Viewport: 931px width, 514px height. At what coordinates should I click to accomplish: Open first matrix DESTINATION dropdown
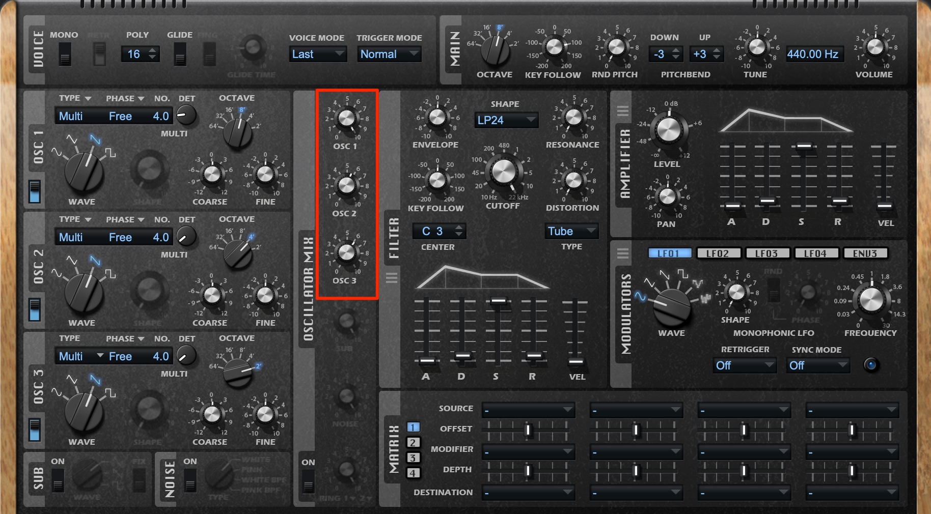pyautogui.click(x=528, y=493)
